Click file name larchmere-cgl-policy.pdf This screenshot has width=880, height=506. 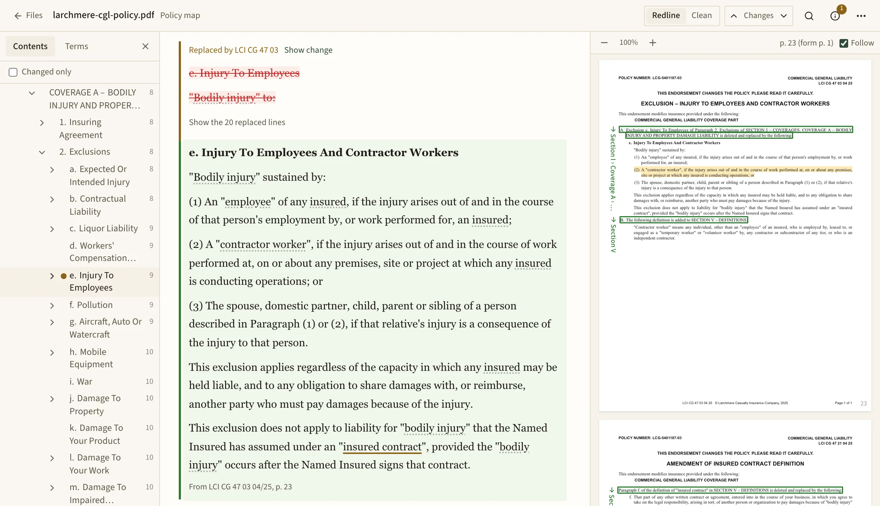[x=103, y=15]
